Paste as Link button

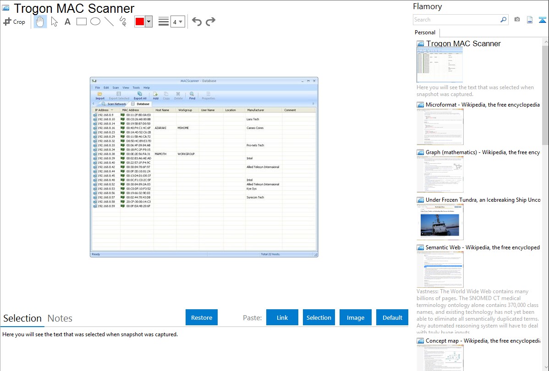(x=282, y=317)
